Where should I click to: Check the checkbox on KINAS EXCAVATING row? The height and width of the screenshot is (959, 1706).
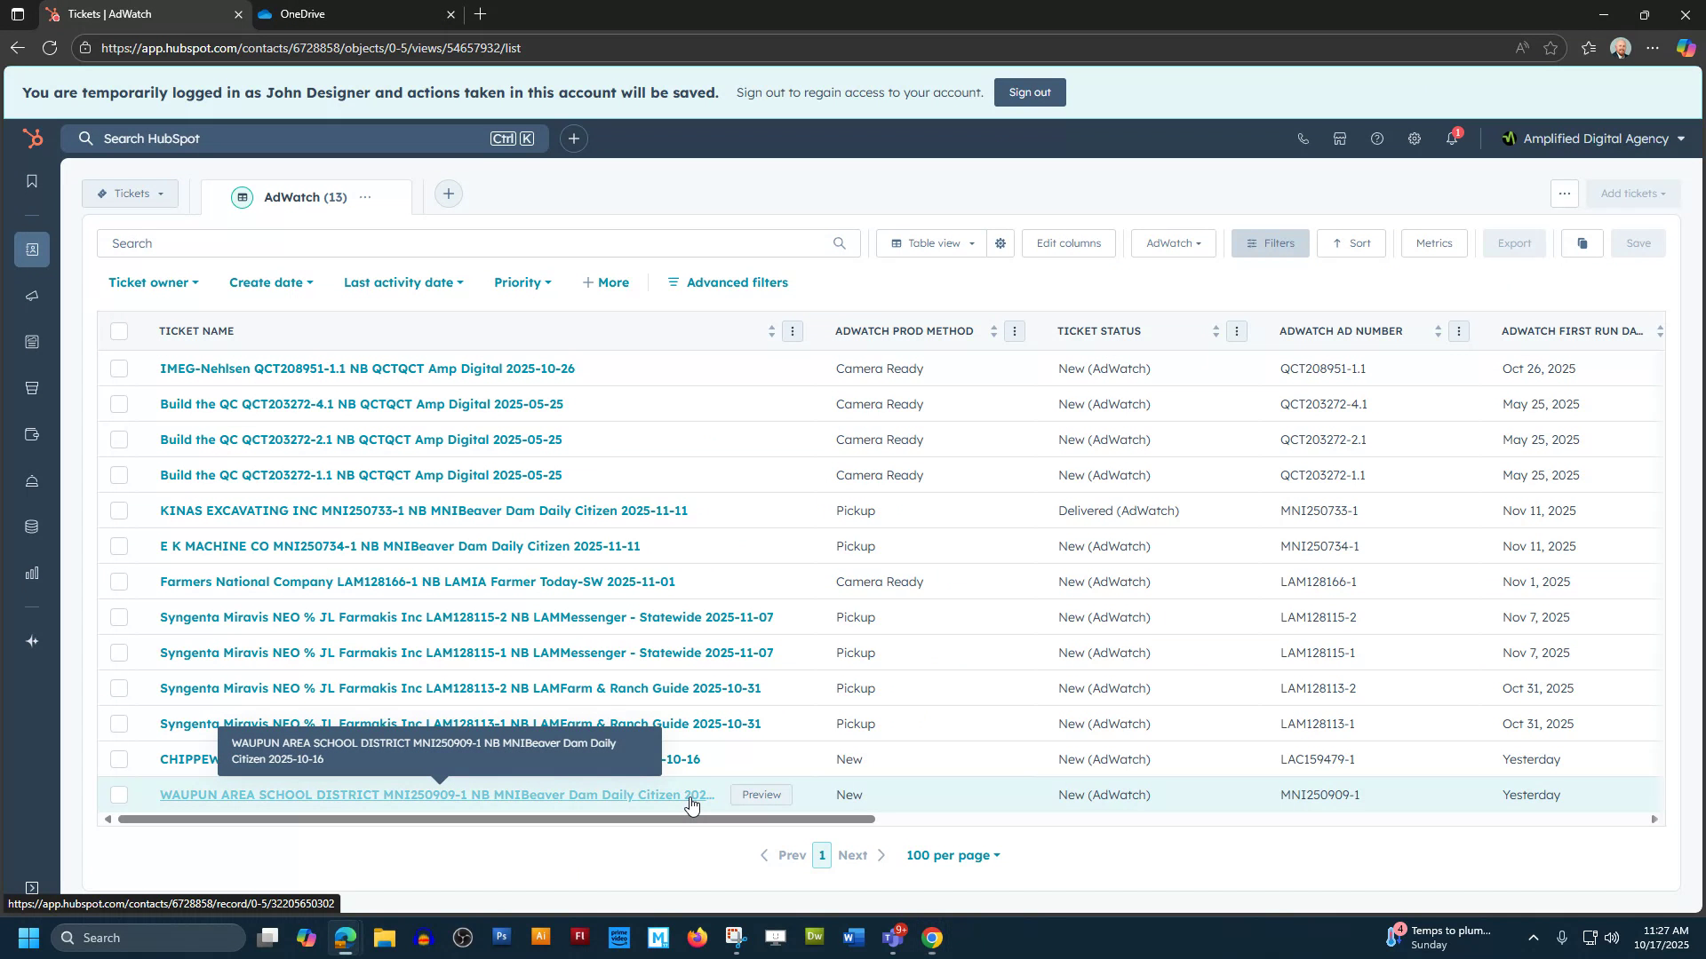(118, 510)
